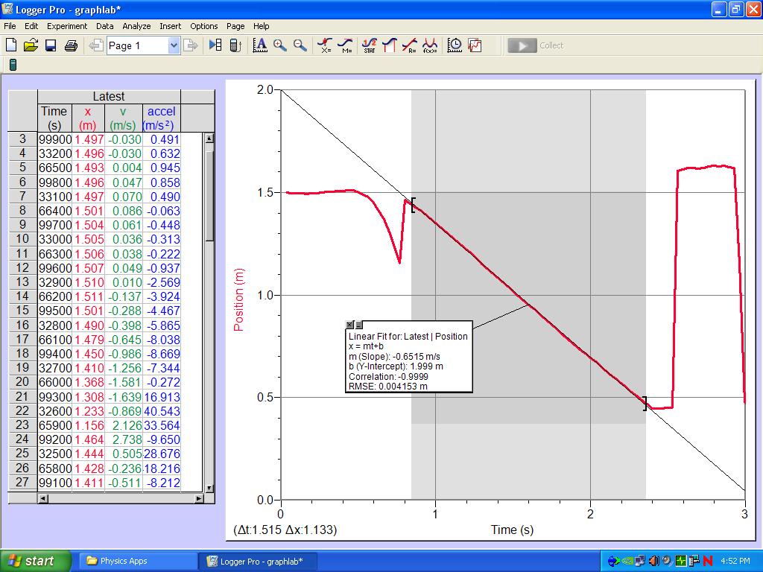763x572 pixels.
Task: Open the Curve Fit f(x)= tool
Action: coord(430,45)
